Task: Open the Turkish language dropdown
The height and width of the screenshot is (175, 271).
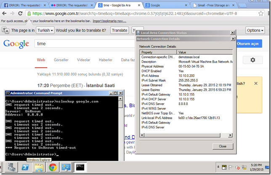Action: tap(45, 30)
